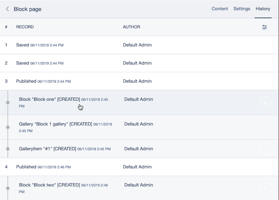The width and height of the screenshot is (279, 200).
Task: Click row number 2
Action: click(x=6, y=63)
